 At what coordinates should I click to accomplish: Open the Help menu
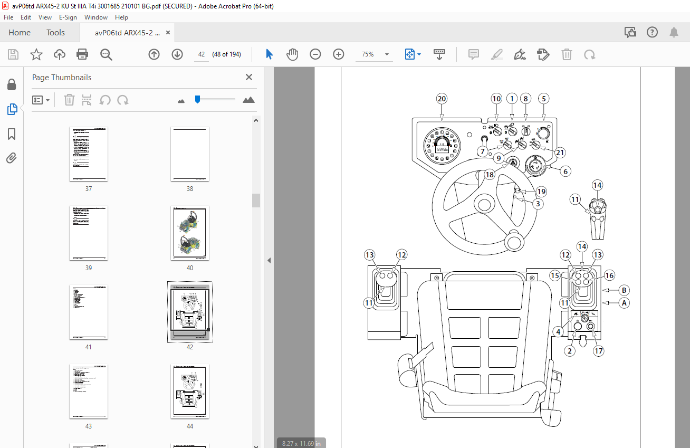click(121, 17)
